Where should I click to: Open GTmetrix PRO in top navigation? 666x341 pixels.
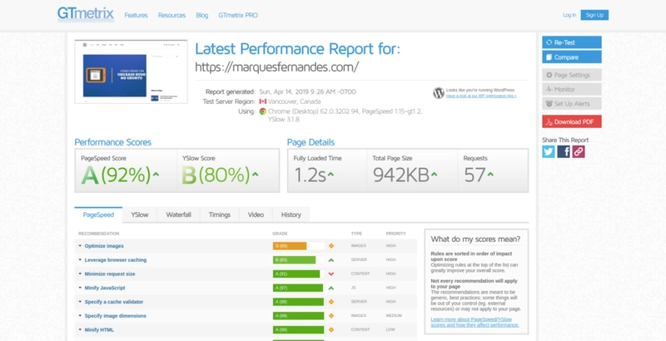[238, 15]
